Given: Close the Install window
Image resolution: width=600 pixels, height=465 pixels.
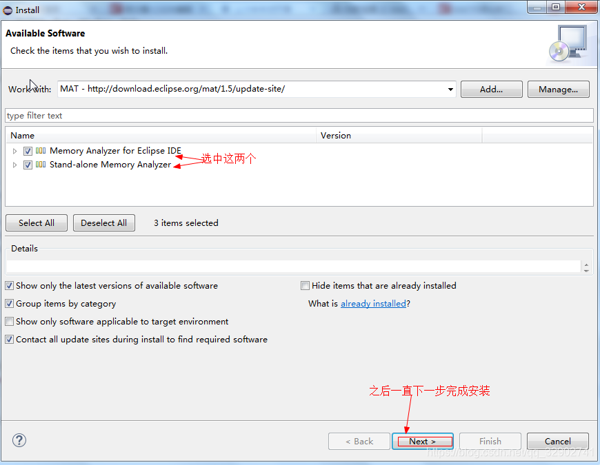Looking at the screenshot, I should coord(581,8).
